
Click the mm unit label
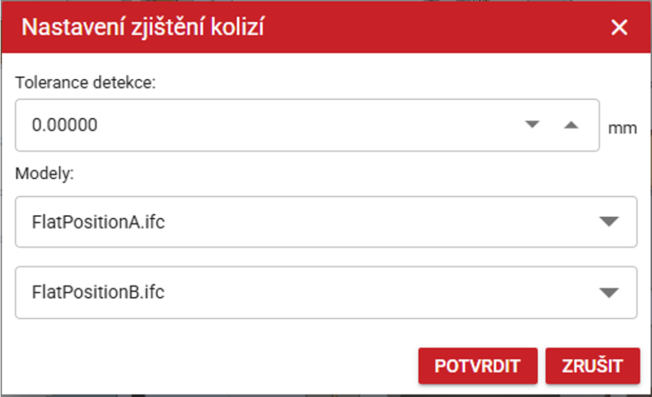[622, 128]
